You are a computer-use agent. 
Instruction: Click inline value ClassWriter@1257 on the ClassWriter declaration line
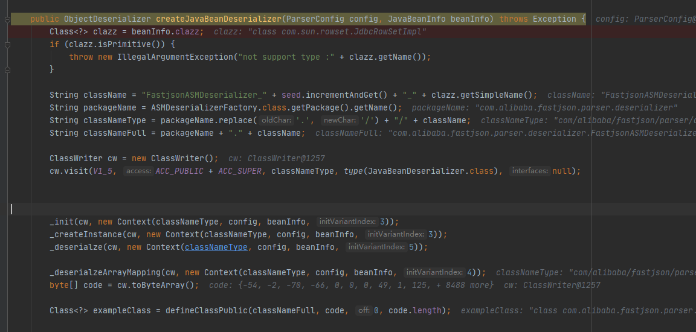[277, 158]
